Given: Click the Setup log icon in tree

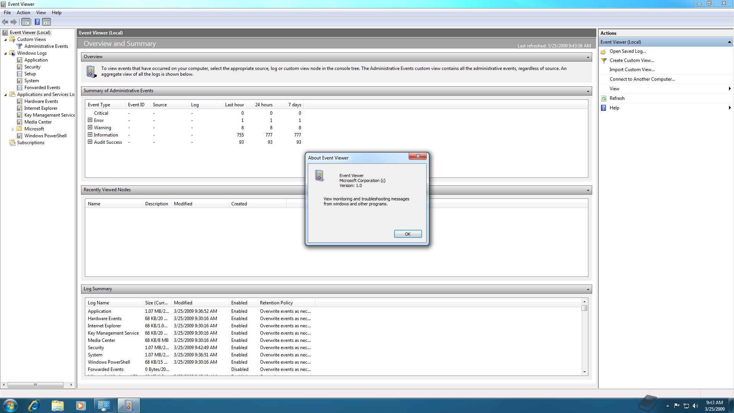Looking at the screenshot, I should click(x=19, y=74).
